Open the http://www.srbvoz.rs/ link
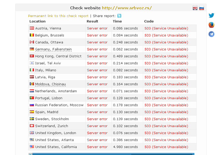Screen dimensions: 220x155 pyautogui.click(x=127, y=8)
